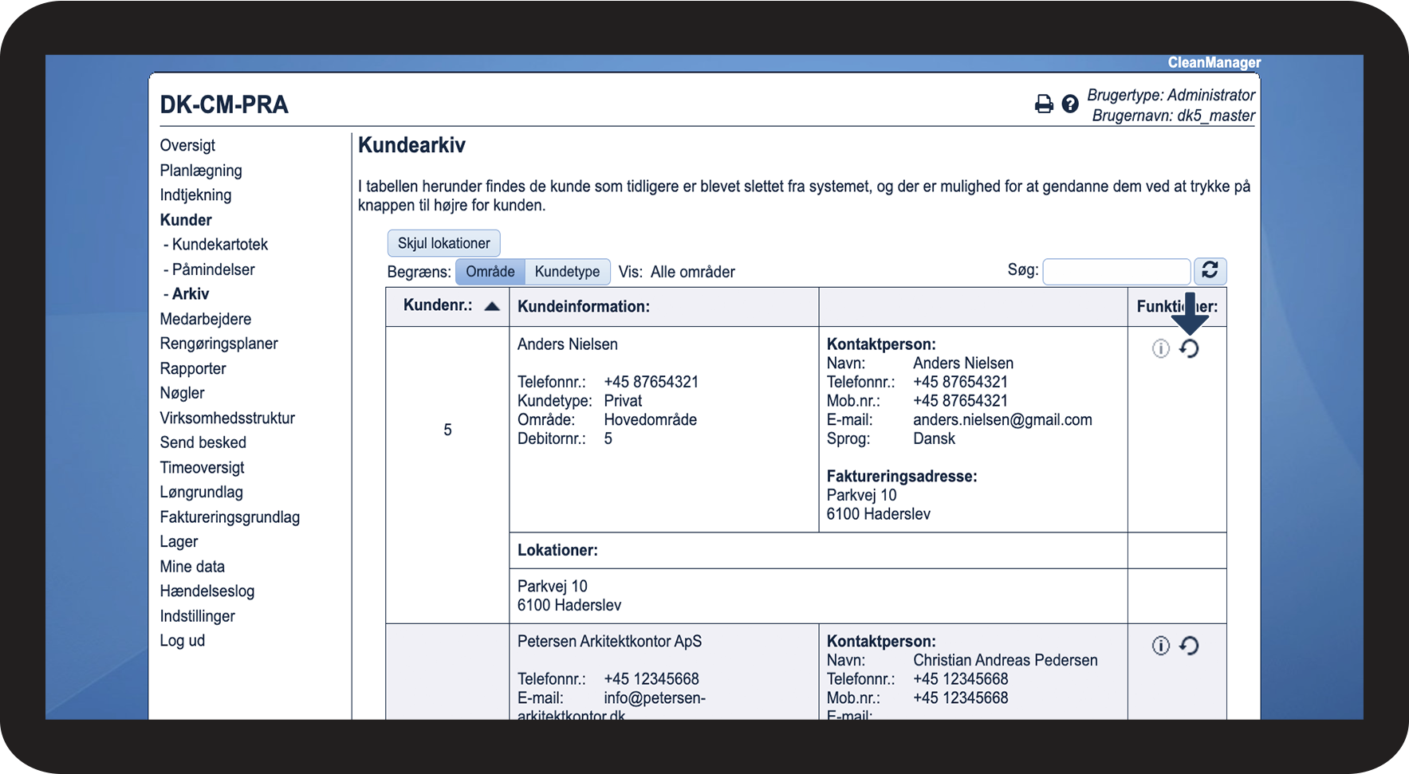The height and width of the screenshot is (774, 1409).
Task: Restore Petersen Arkitektkontor ApS from archive
Action: 1189,646
